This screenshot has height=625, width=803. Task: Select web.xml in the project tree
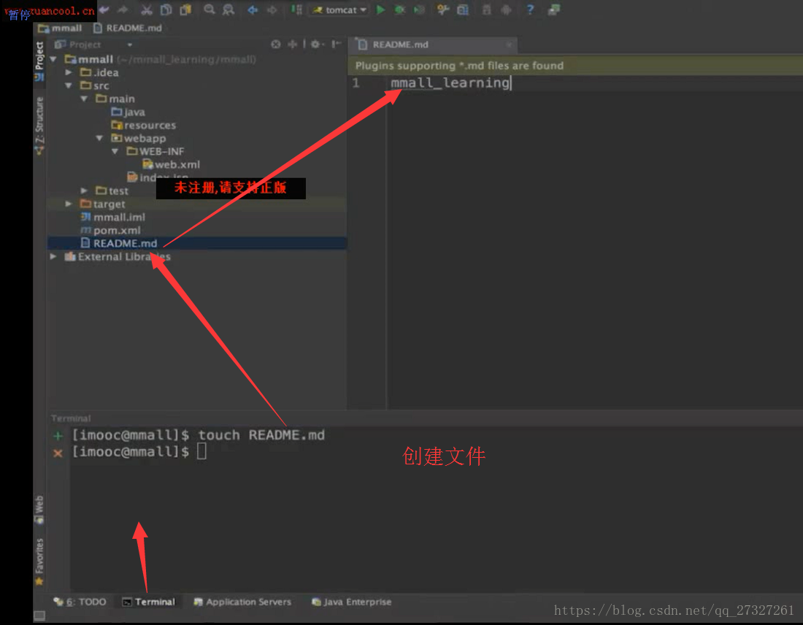coord(171,164)
